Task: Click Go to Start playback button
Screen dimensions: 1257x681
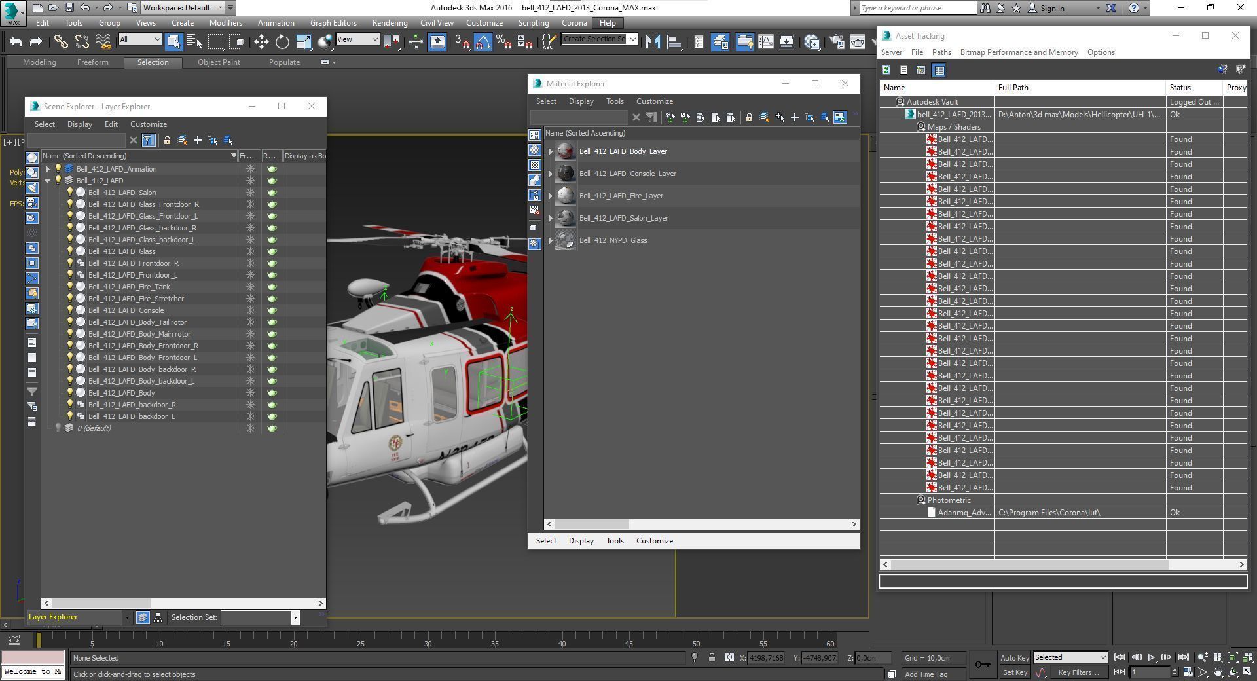Action: pos(1120,657)
